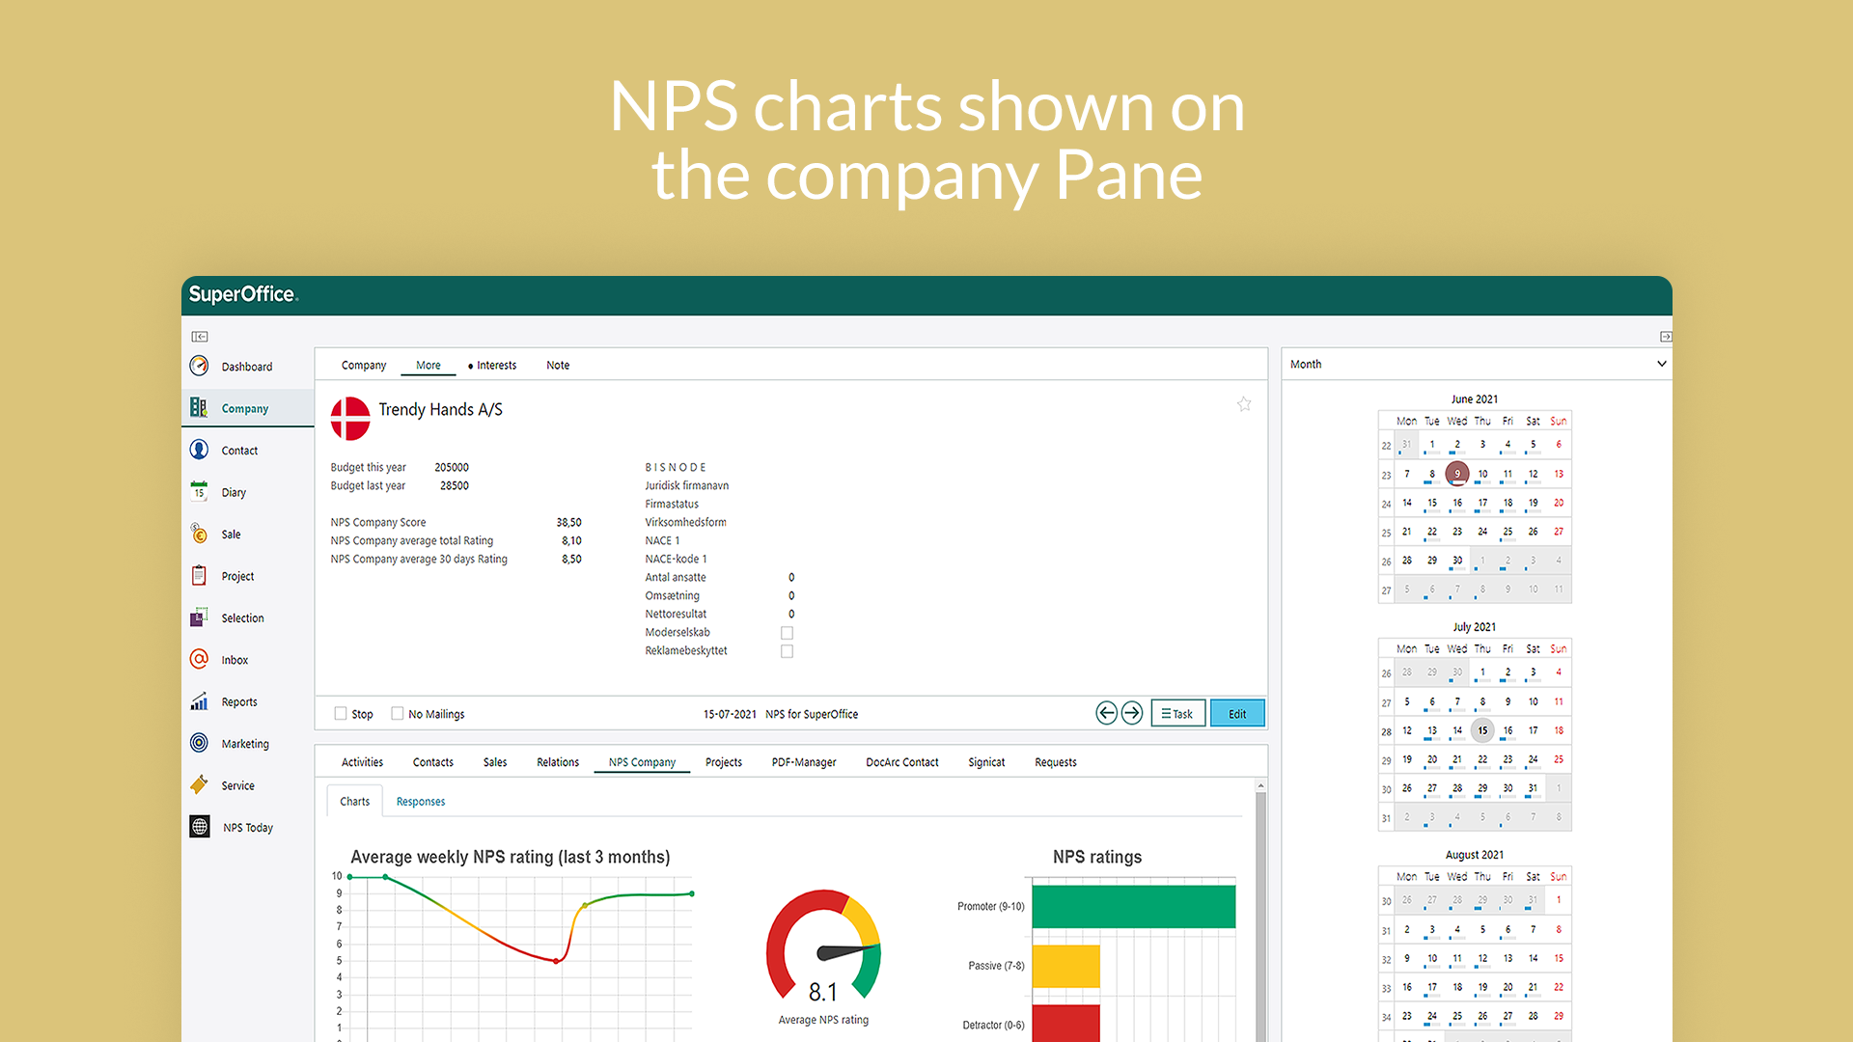Click the Trendy Hands A/S company name
The height and width of the screenshot is (1042, 1853).
[x=440, y=410]
